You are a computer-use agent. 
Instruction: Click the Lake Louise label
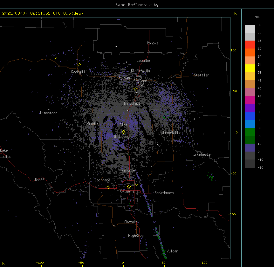[6, 153]
